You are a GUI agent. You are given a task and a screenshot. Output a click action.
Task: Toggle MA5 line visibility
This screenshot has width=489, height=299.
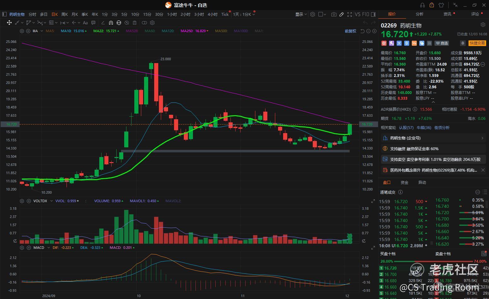tap(50, 31)
